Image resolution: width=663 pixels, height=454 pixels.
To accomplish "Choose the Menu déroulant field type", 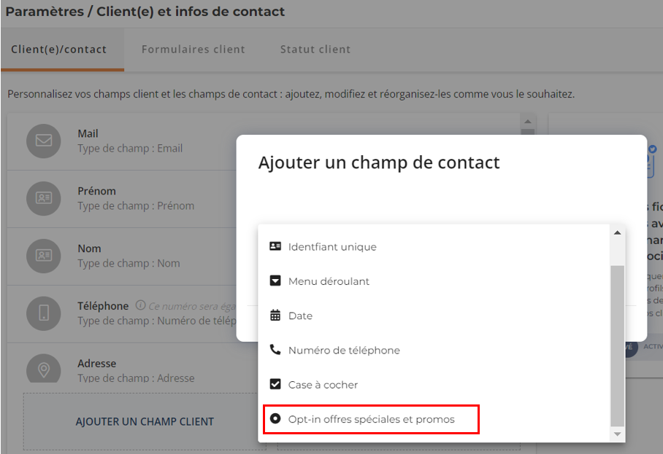I will pos(434,281).
